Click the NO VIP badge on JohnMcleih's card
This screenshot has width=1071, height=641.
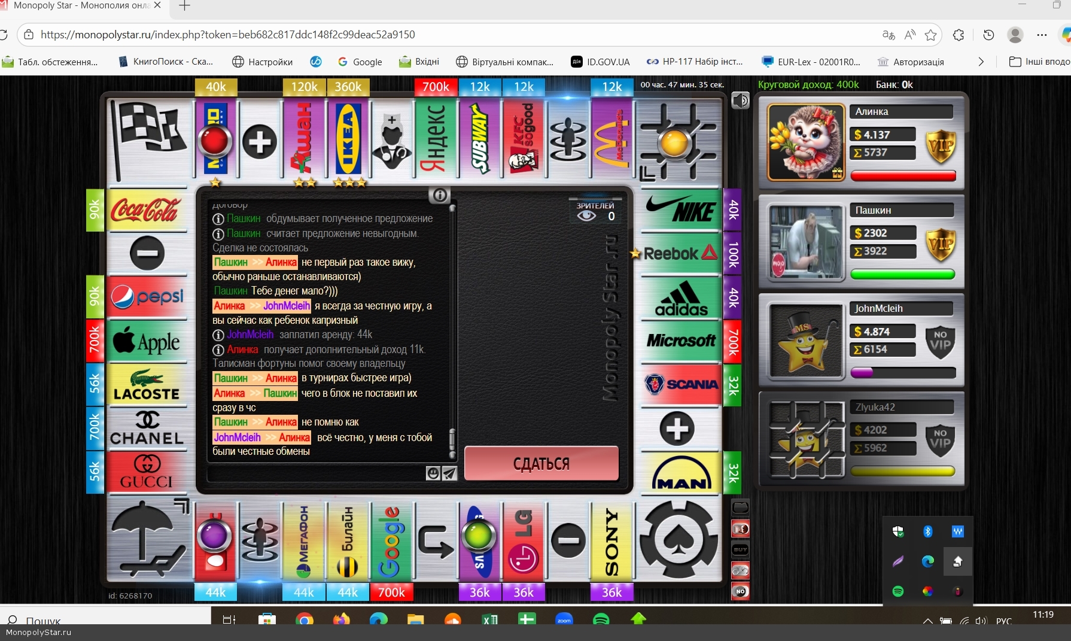941,342
